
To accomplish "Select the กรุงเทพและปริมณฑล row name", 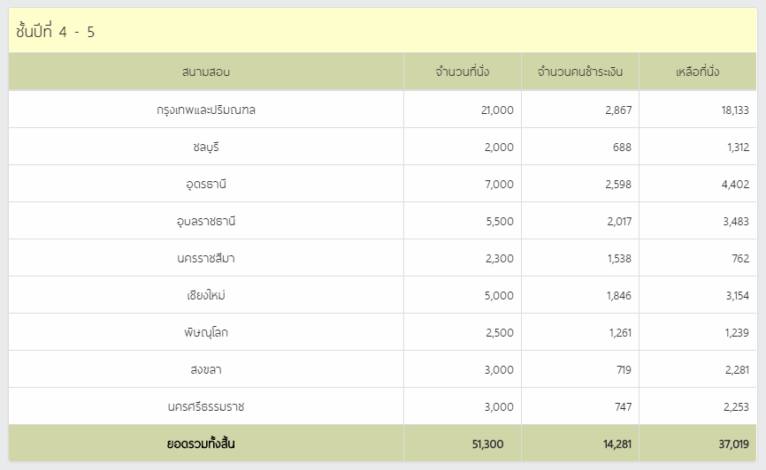I will pyautogui.click(x=206, y=110).
